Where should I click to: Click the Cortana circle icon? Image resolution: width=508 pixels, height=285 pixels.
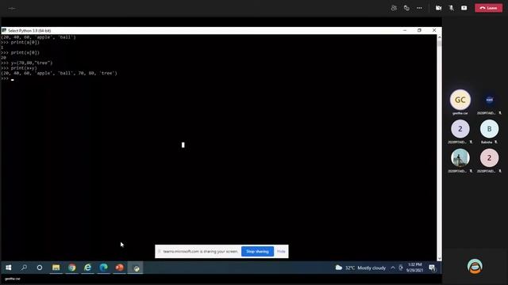(x=40, y=268)
